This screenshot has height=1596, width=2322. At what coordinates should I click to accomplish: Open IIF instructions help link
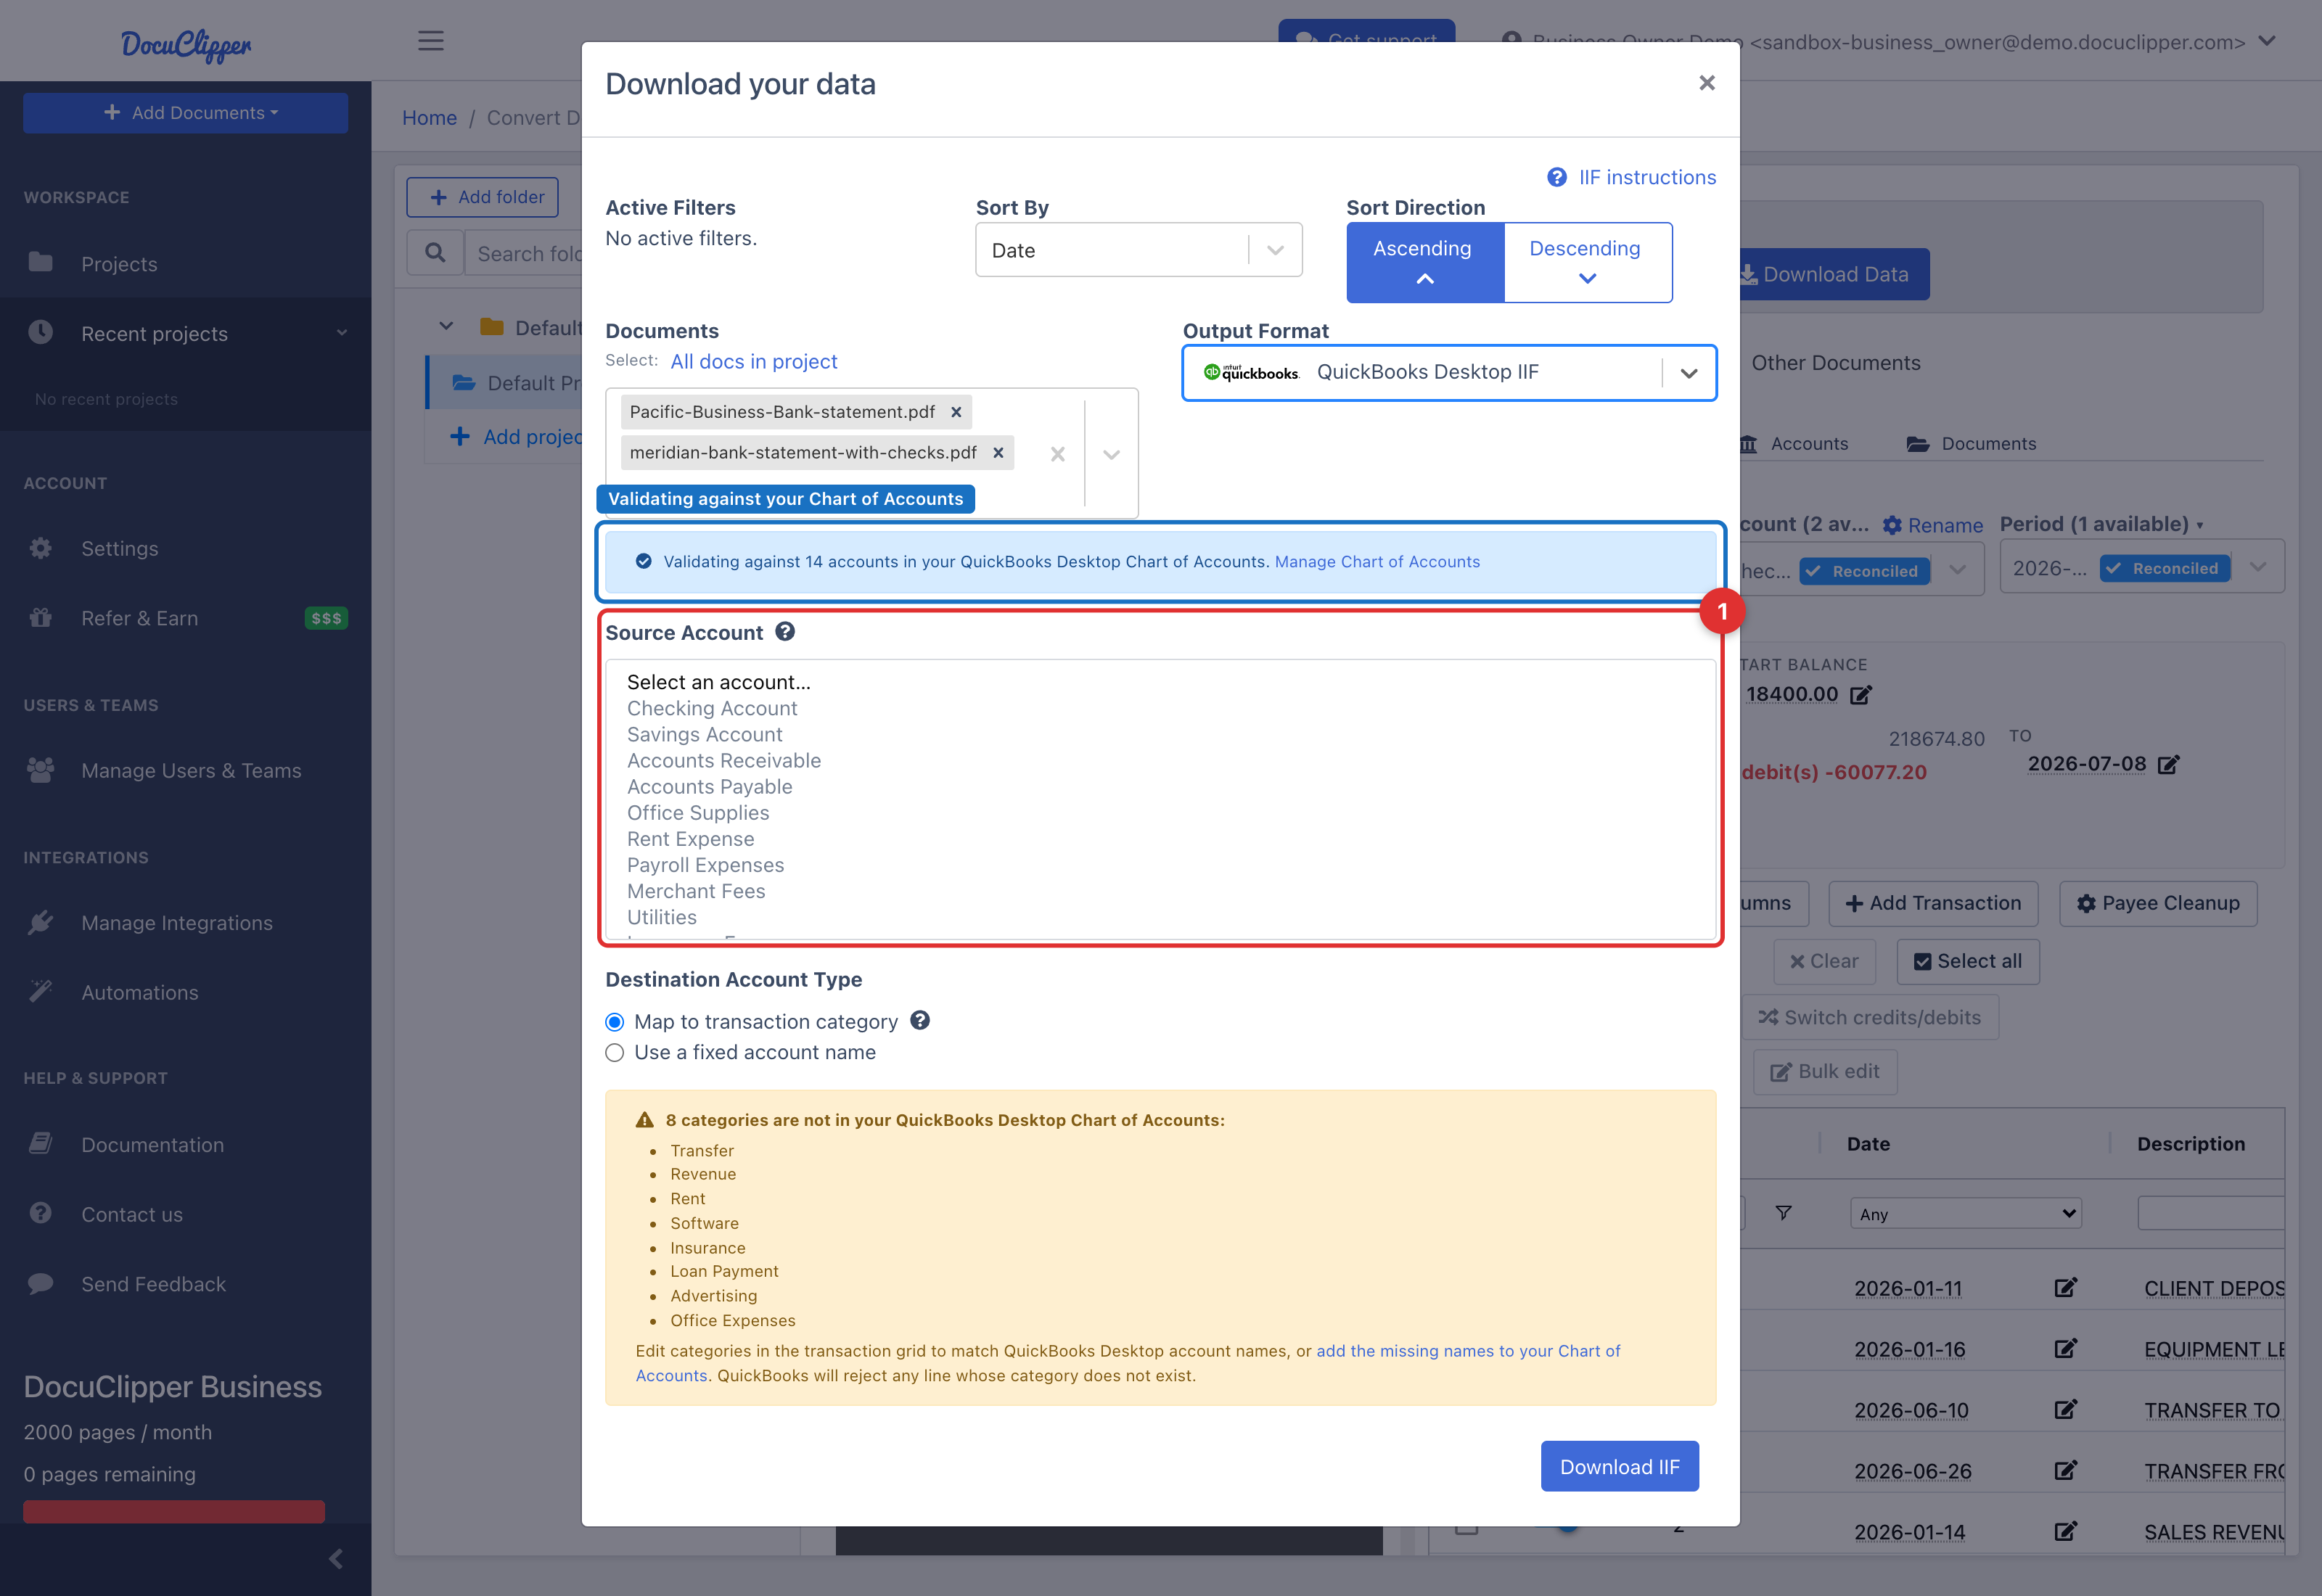coord(1632,177)
